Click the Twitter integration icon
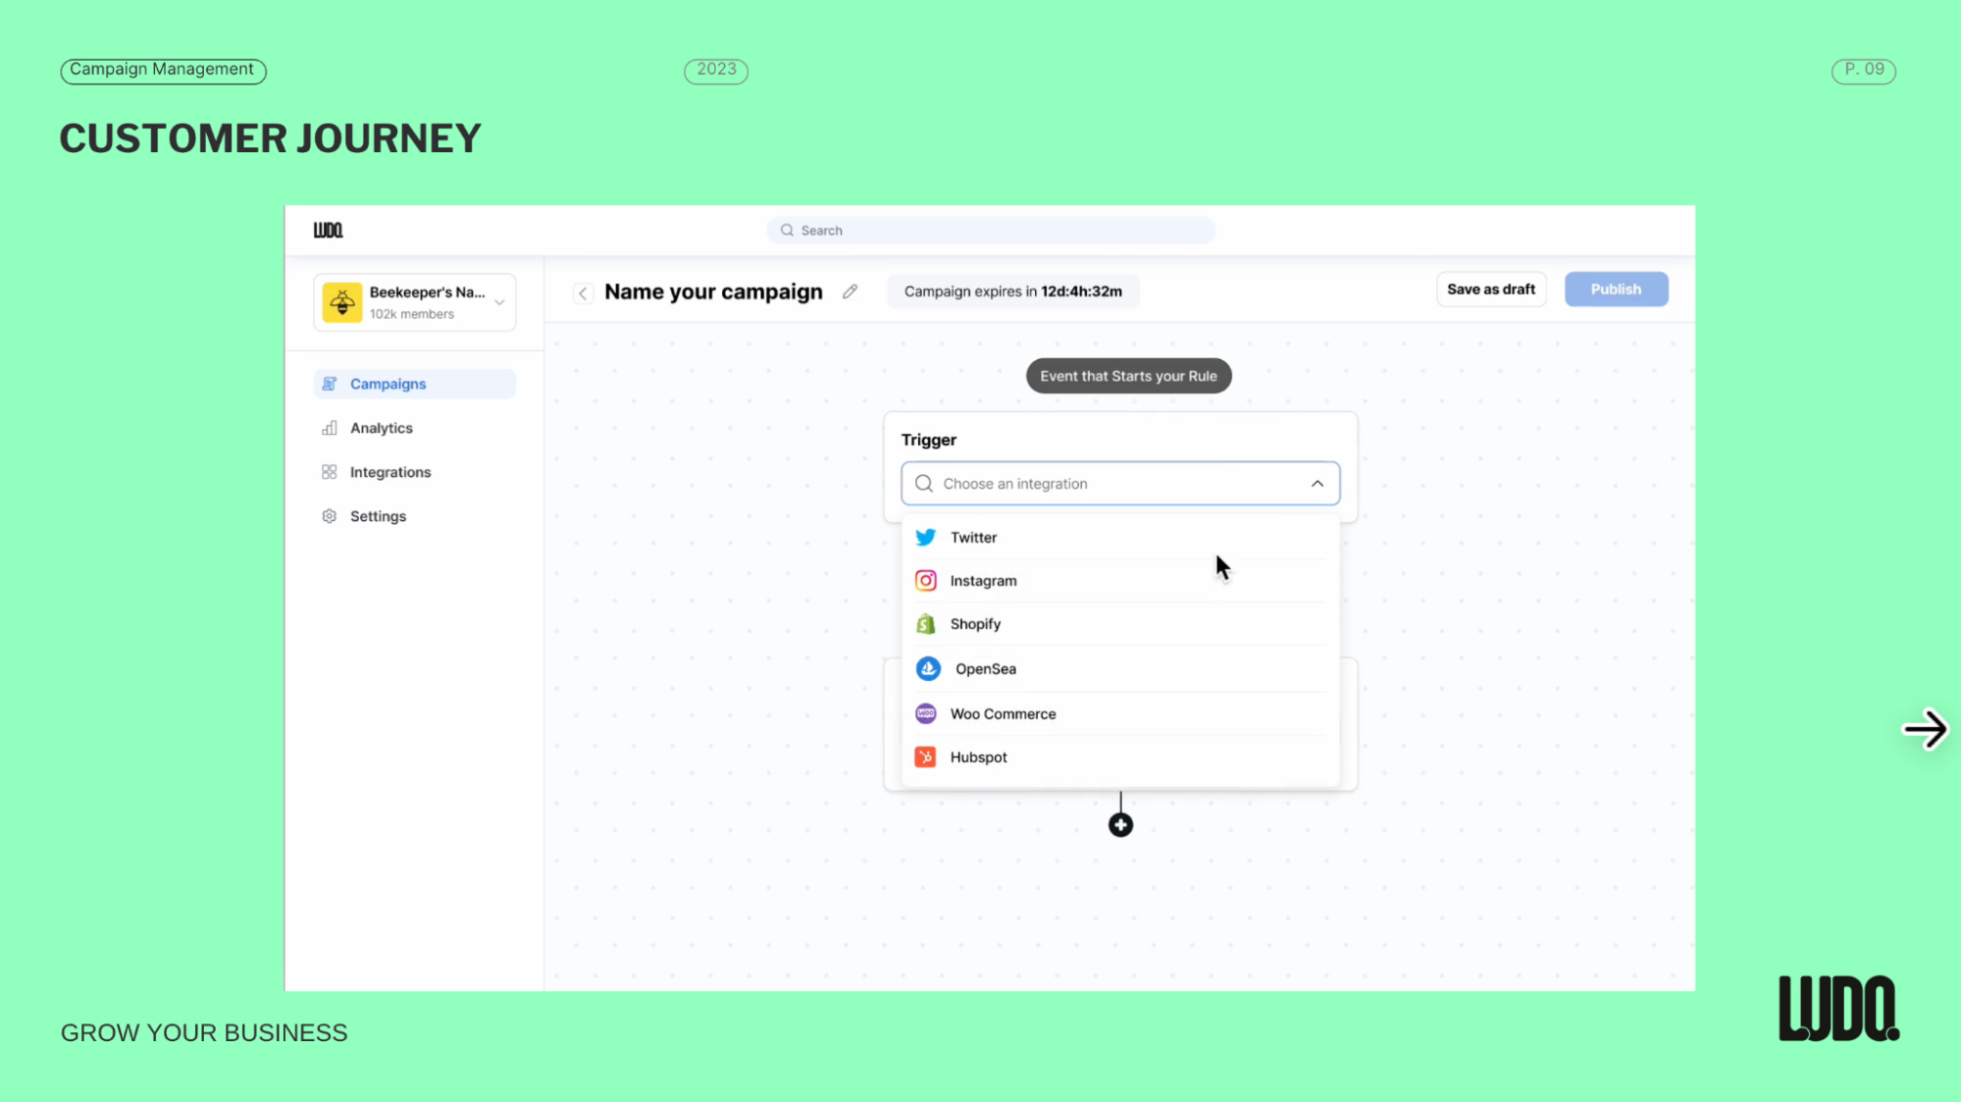The width and height of the screenshot is (1961, 1103). point(924,536)
